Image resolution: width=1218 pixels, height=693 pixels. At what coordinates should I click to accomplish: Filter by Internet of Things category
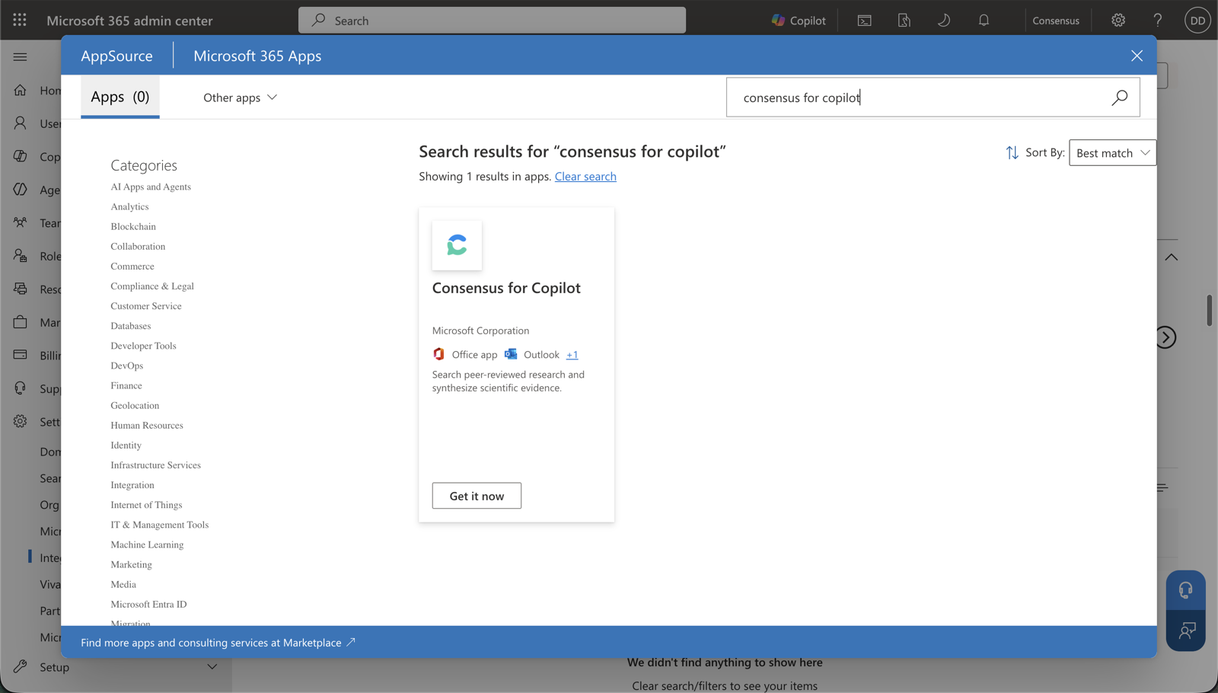click(x=146, y=505)
